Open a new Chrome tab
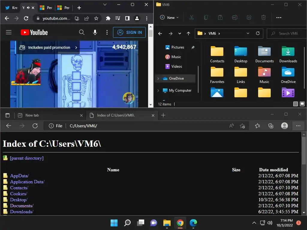Image resolution: width=307 pixels, height=230 pixels. [79, 8]
